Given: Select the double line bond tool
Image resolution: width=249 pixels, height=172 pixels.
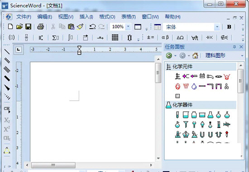Looking at the screenshot, I should tap(7, 60).
